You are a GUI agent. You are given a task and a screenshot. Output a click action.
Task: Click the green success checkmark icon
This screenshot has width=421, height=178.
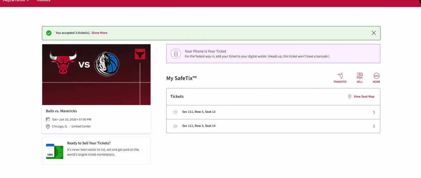coord(49,33)
